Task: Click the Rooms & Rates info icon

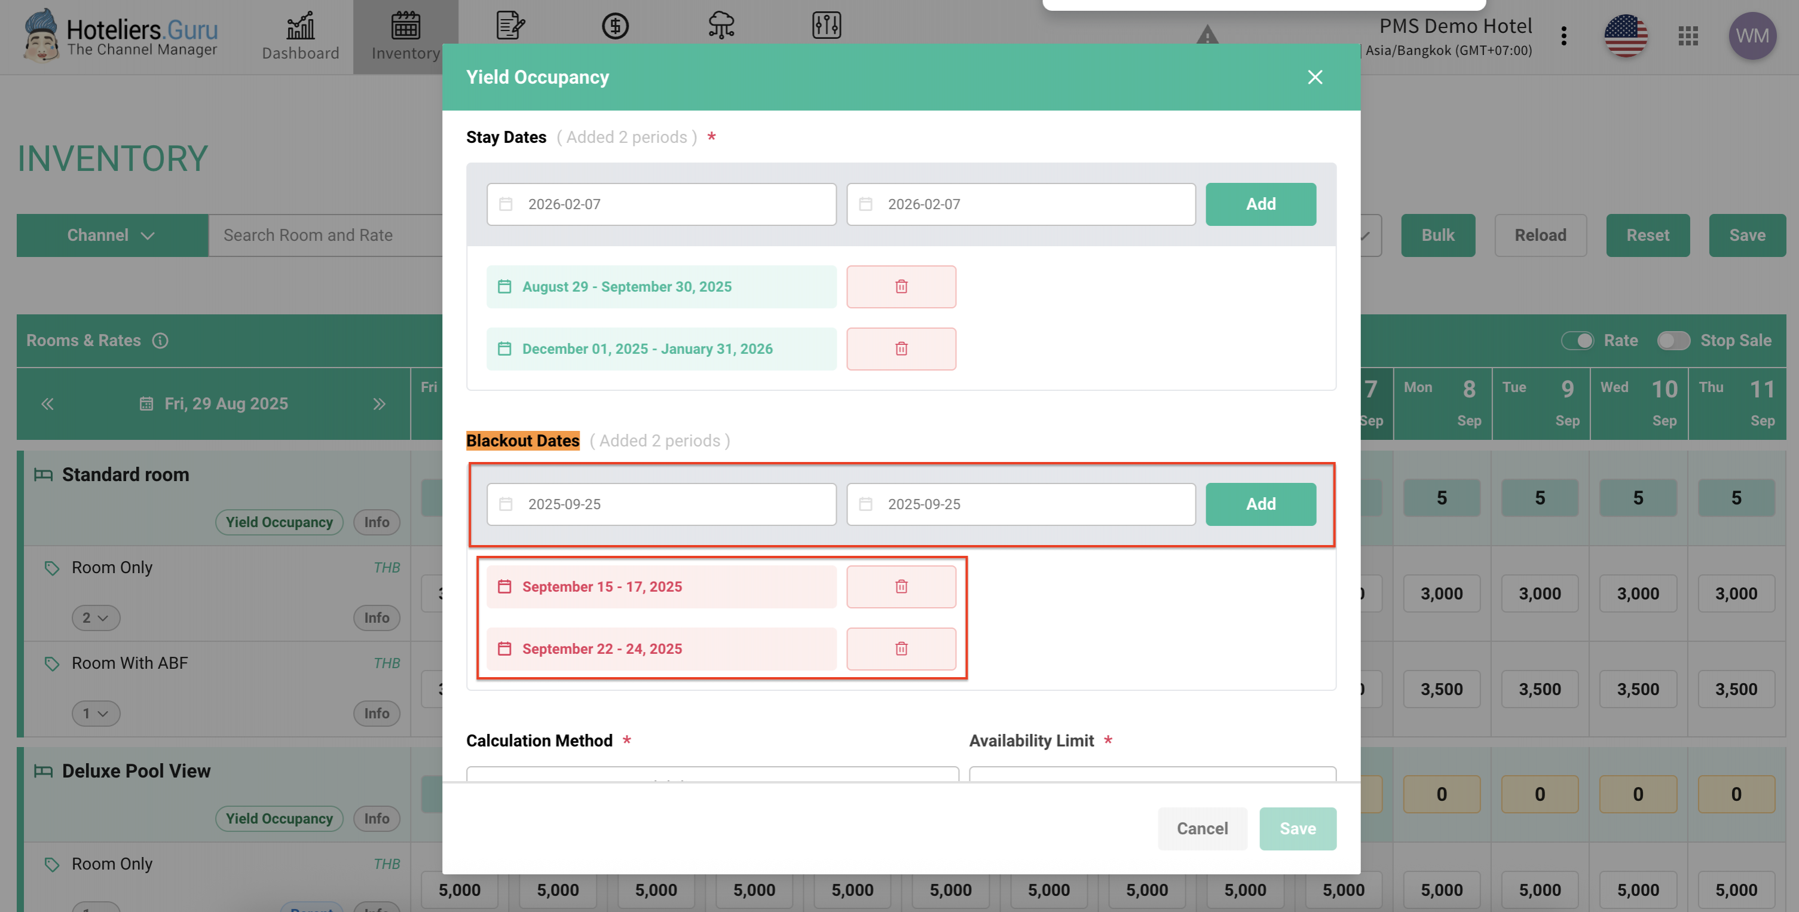Action: 160,340
